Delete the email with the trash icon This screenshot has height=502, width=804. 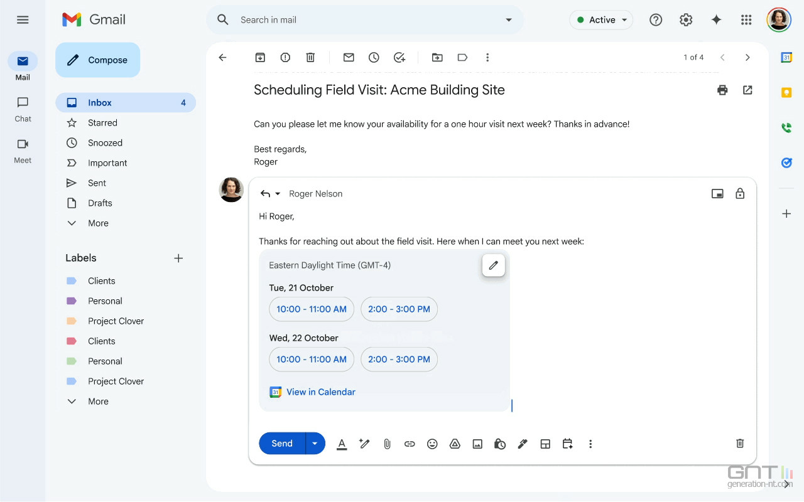click(x=310, y=57)
